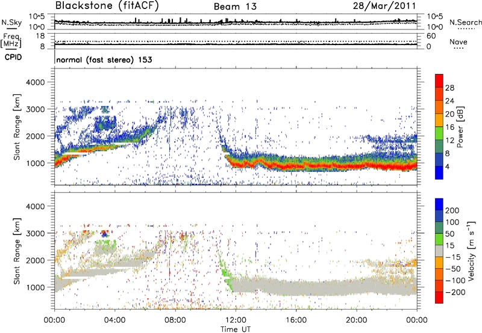Click the 3000 tick on the velocity panel

click(35, 233)
